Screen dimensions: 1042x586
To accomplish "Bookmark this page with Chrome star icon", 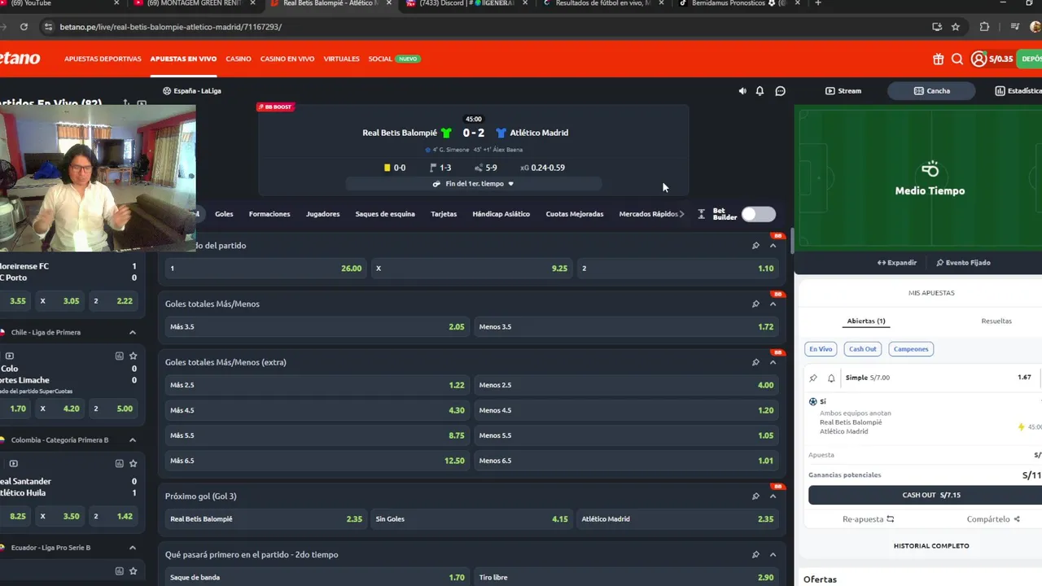I will click(x=956, y=27).
